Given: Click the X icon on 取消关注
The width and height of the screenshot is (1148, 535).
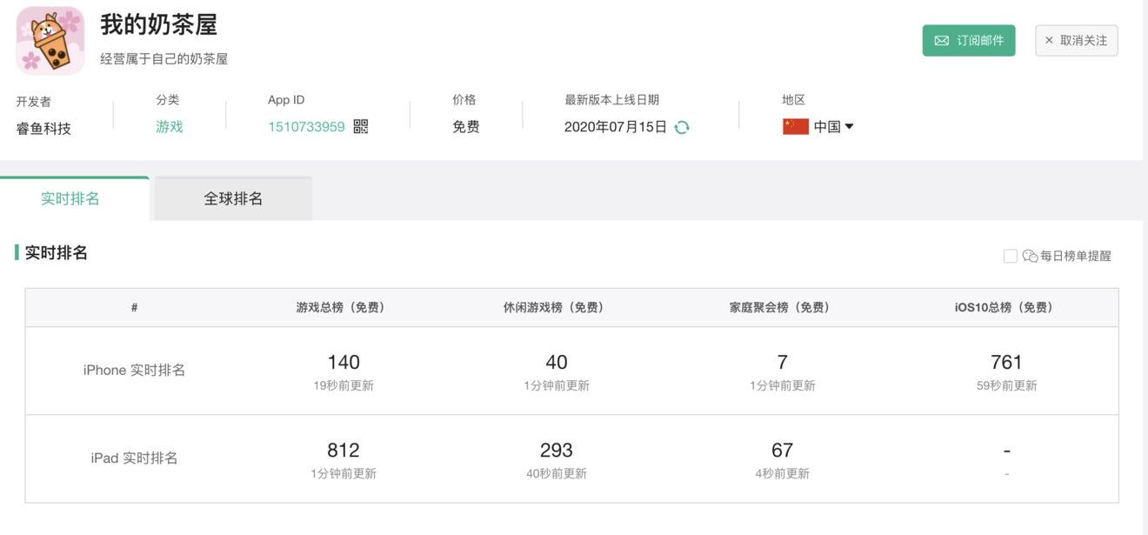Looking at the screenshot, I should [1049, 41].
